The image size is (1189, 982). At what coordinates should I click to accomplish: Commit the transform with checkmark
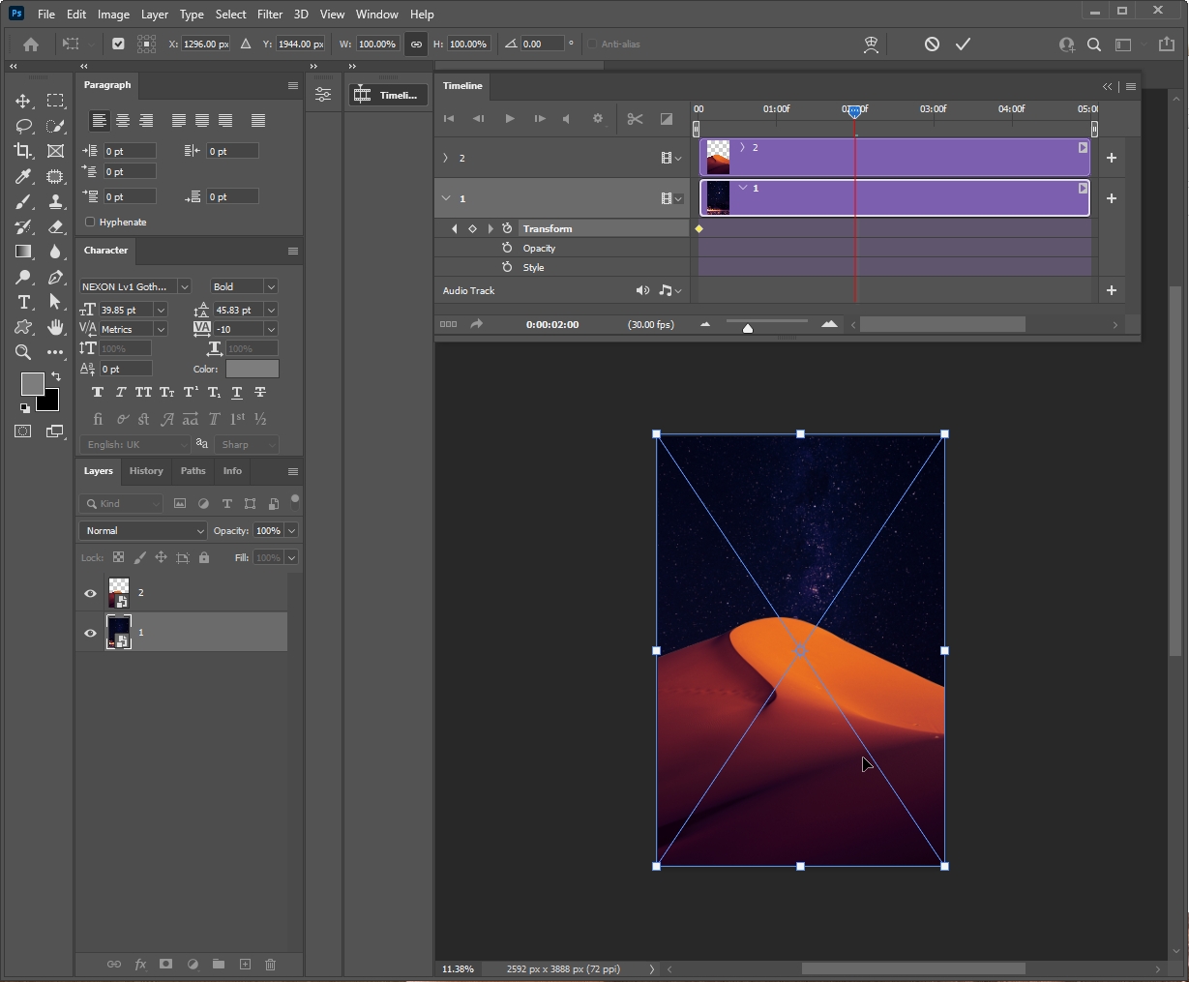(963, 45)
